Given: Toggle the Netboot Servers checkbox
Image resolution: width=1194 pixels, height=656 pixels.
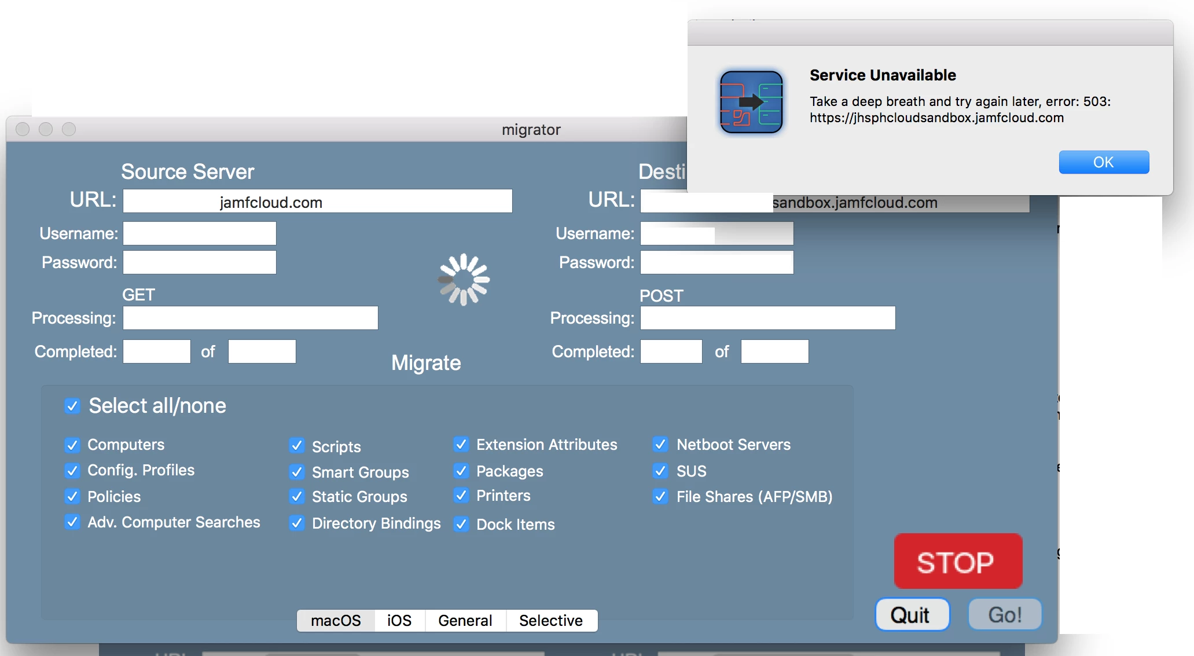Looking at the screenshot, I should coord(660,444).
